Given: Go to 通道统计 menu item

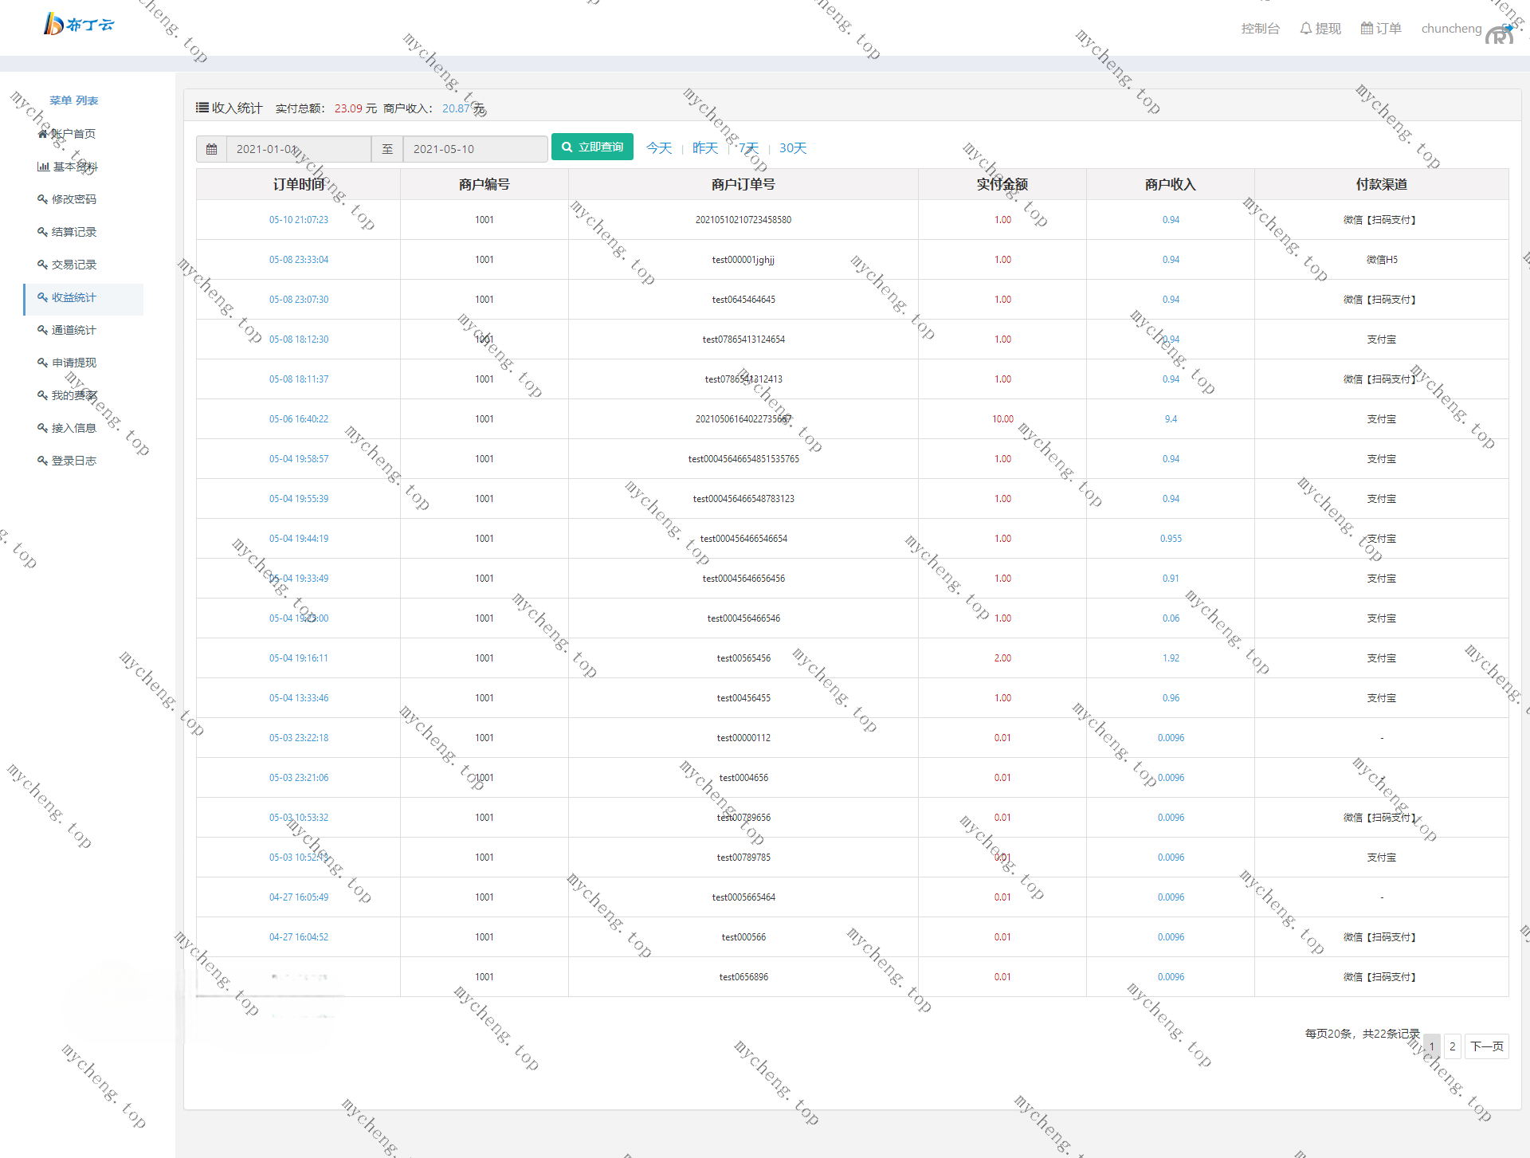Looking at the screenshot, I should 73,330.
